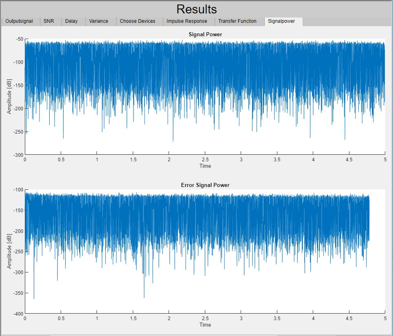Click Amplitude [dB] label of Signal Power plot
This screenshot has width=393, height=336.
9,97
